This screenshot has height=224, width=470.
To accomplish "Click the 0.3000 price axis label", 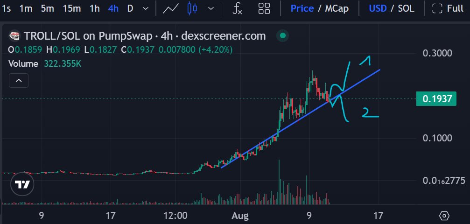I will 437,53.
